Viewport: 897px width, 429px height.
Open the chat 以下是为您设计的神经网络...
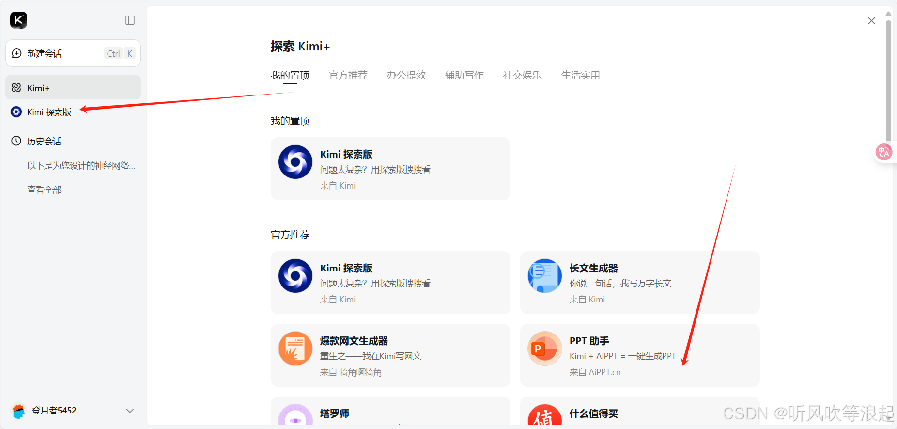pyautogui.click(x=81, y=165)
